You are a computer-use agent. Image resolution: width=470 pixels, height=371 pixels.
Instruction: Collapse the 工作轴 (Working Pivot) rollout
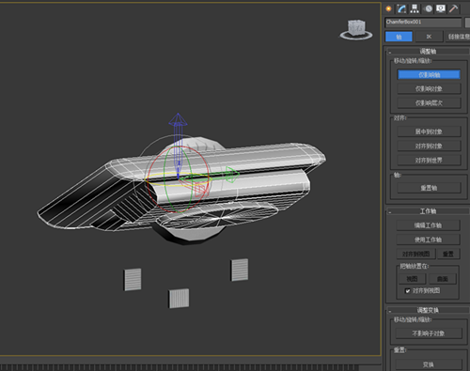tap(428, 211)
